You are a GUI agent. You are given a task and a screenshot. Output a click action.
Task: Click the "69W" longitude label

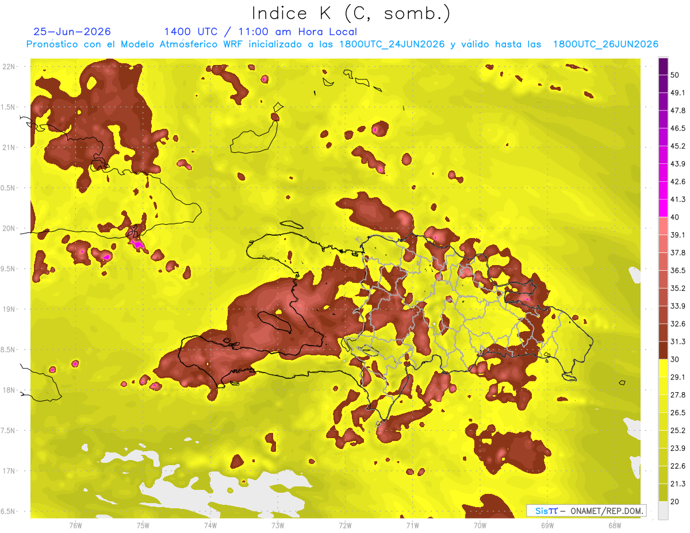pos(547,525)
